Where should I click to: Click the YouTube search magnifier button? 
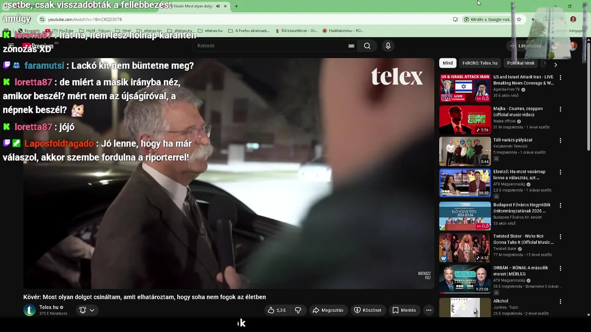coord(367,46)
